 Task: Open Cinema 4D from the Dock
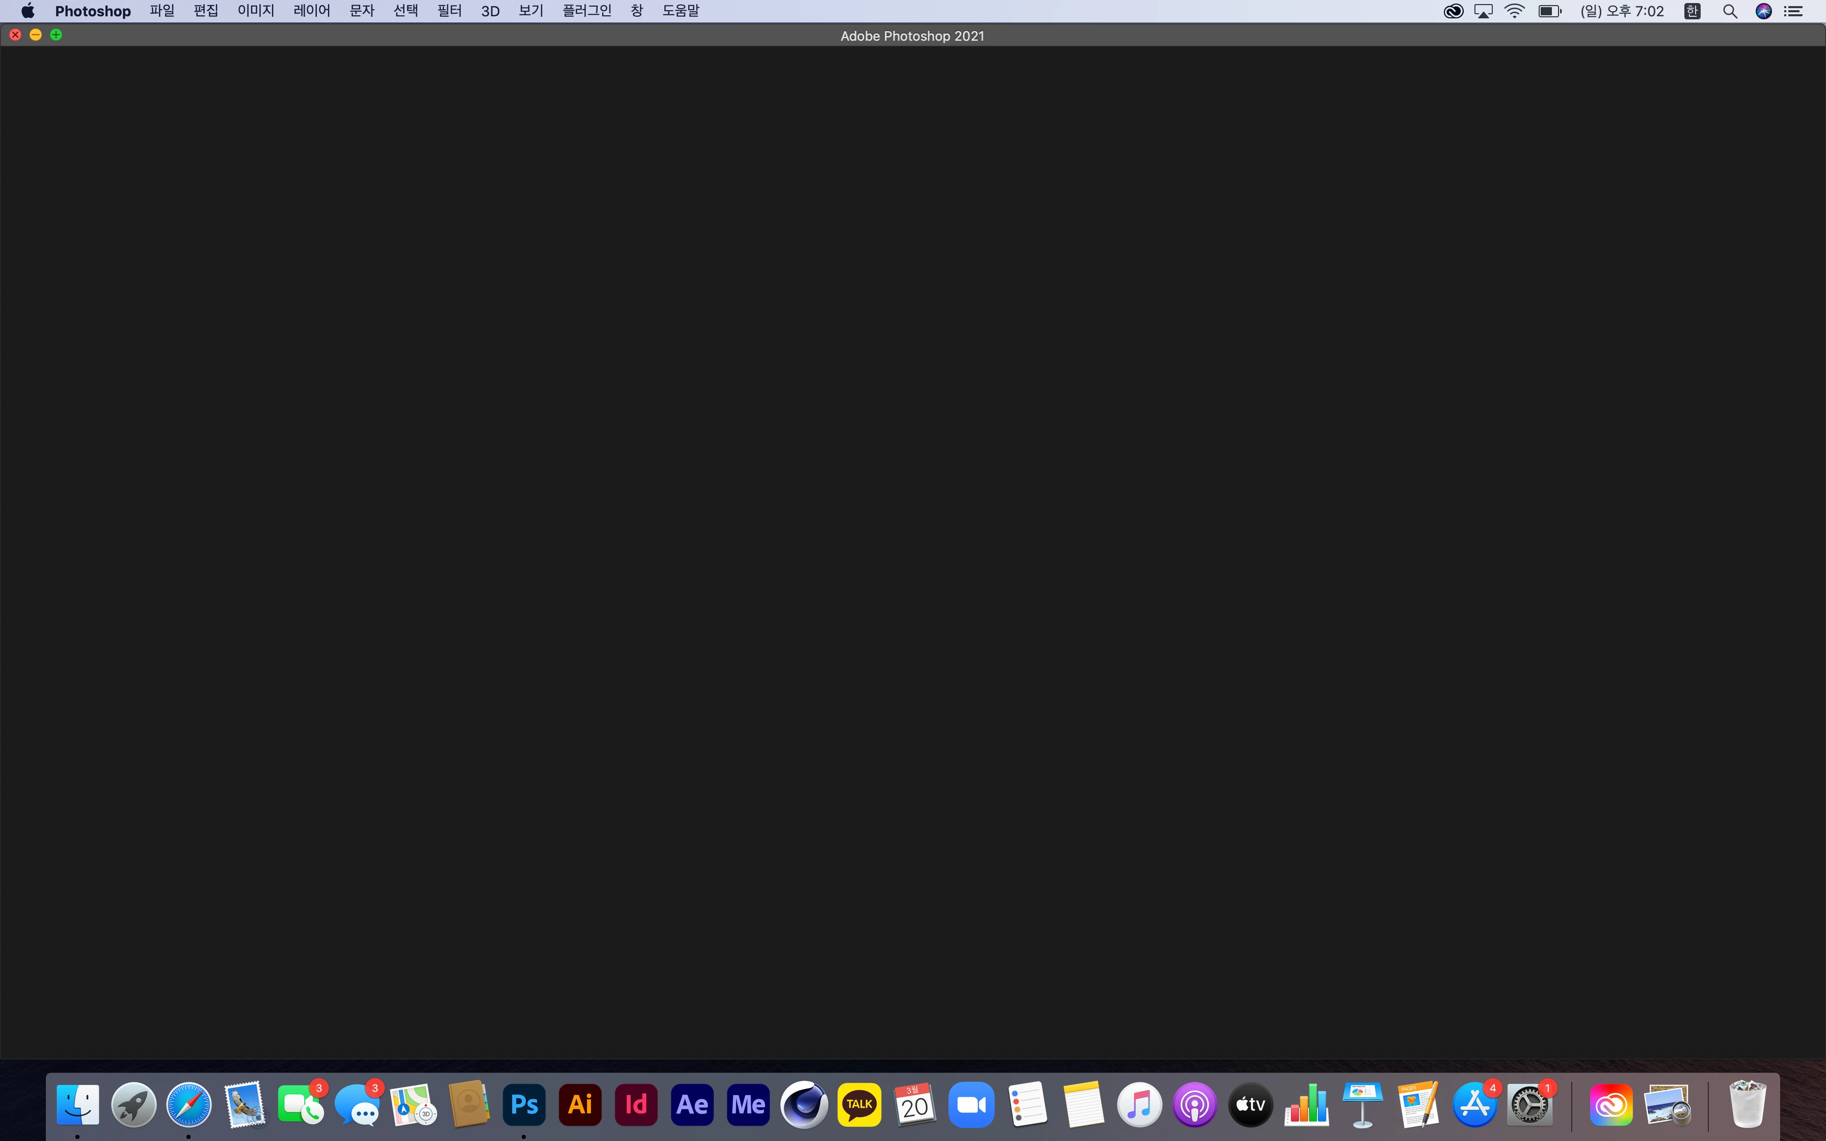(803, 1105)
